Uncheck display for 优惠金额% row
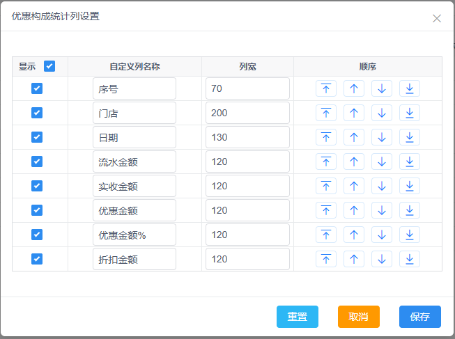The image size is (455, 339). pos(37,235)
